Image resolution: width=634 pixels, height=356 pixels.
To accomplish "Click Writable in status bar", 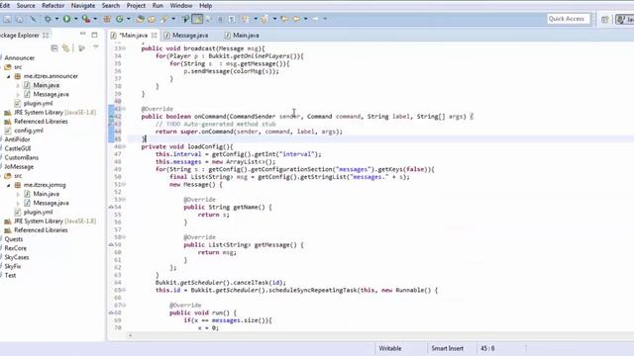I will pos(390,348).
